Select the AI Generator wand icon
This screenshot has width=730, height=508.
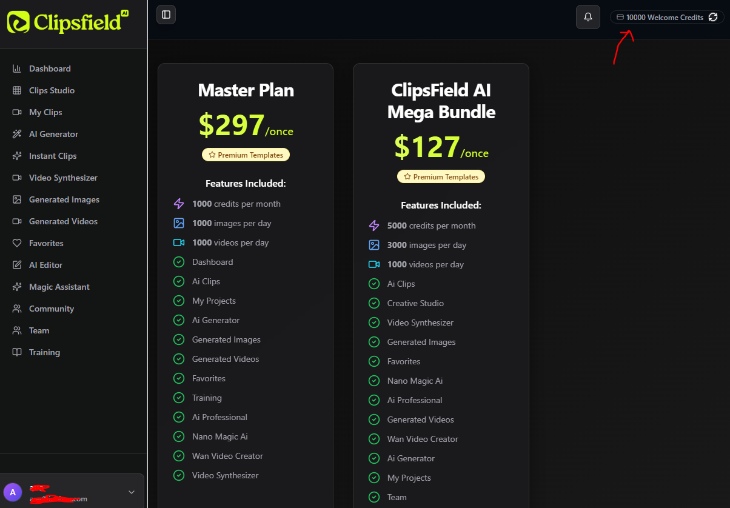(x=17, y=134)
